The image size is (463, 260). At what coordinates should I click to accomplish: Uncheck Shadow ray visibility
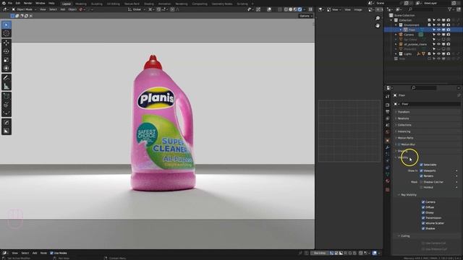click(x=423, y=228)
